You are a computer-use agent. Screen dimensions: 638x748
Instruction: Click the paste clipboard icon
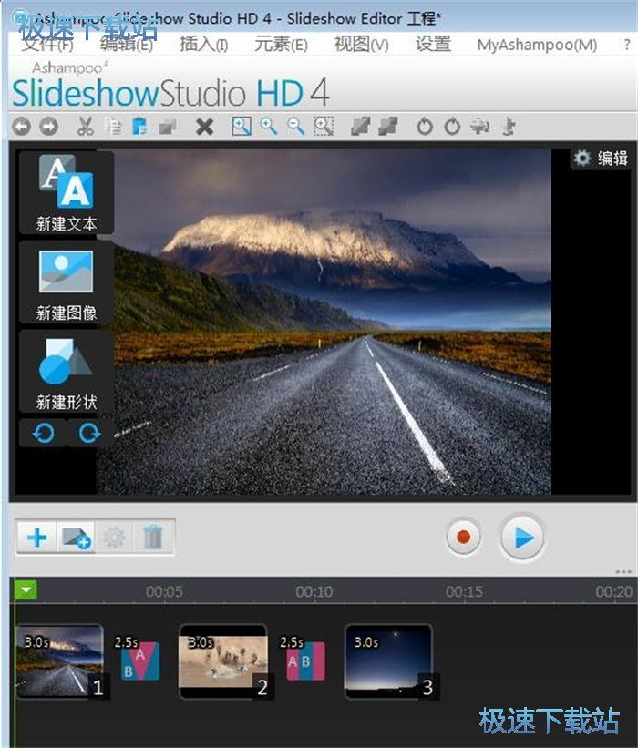(139, 127)
